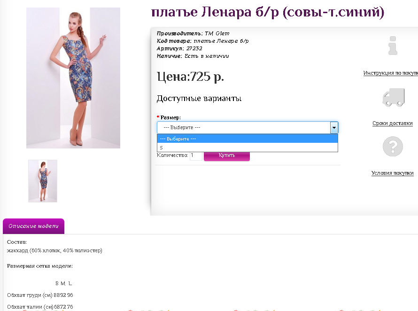Click the 'Цена:725 р.' price text
418x311 pixels.
point(190,77)
